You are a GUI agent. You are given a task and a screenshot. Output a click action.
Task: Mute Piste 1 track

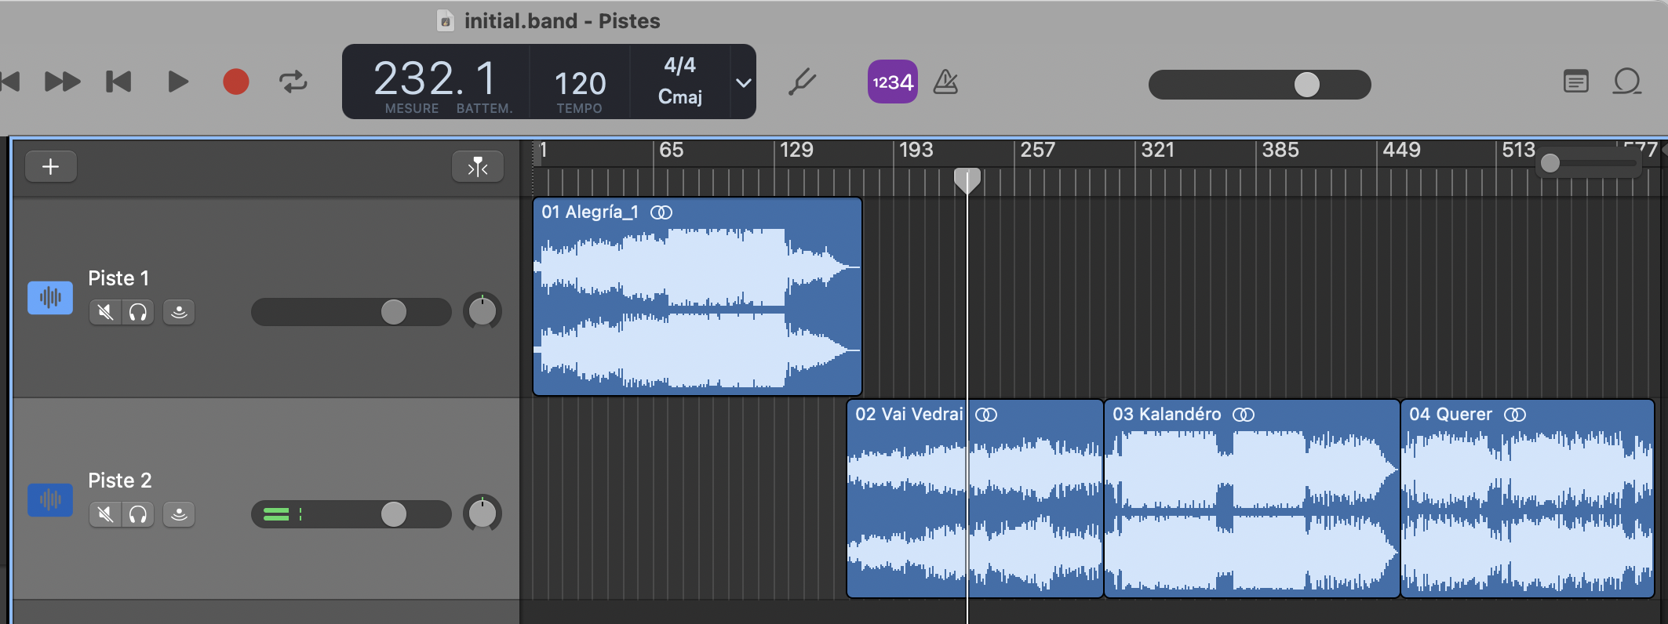105,312
